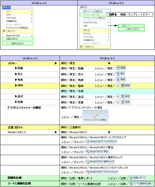This screenshot has height=187, width=155.
Task: Select ドラフトエンティティの測定 in Wildfire 4.0 menu
Action: 18,28
